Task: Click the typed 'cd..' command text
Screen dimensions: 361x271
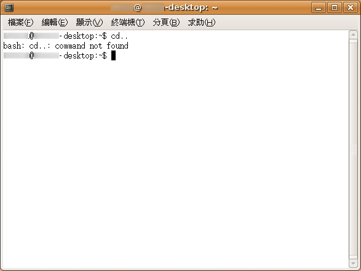Action: pos(119,36)
